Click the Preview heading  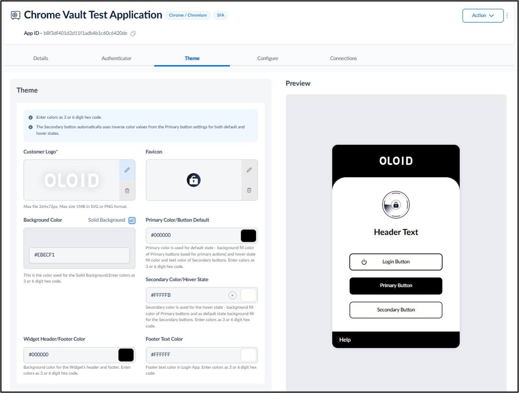click(x=298, y=84)
